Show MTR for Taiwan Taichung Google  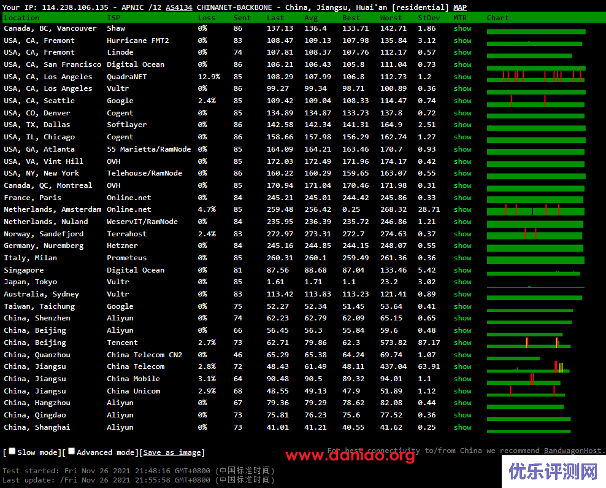click(x=462, y=307)
